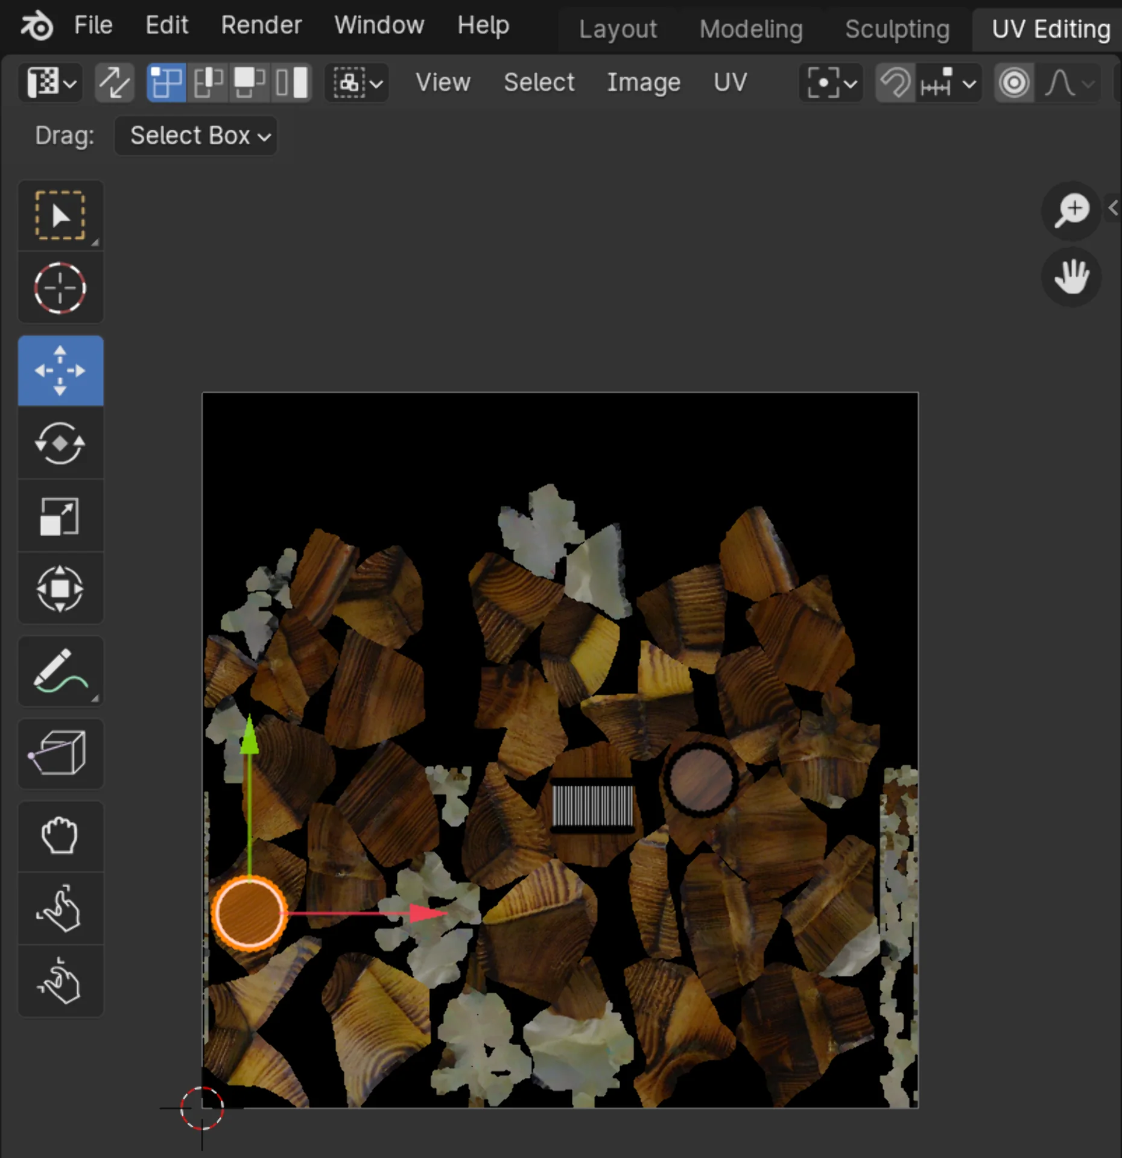Image resolution: width=1122 pixels, height=1158 pixels.
Task: Click the pan view hand gizmo
Action: [1071, 277]
